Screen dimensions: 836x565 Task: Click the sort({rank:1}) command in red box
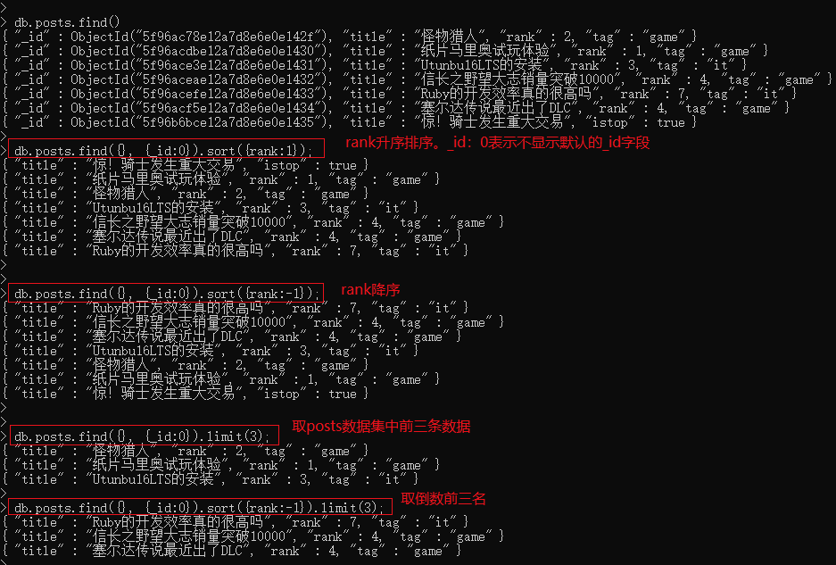166,149
